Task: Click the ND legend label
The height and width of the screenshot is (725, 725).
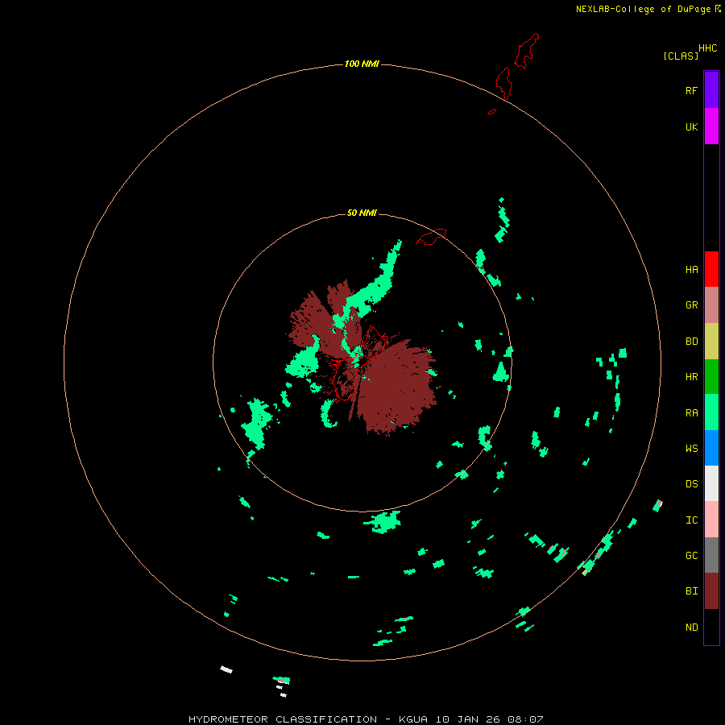Action: pos(691,628)
